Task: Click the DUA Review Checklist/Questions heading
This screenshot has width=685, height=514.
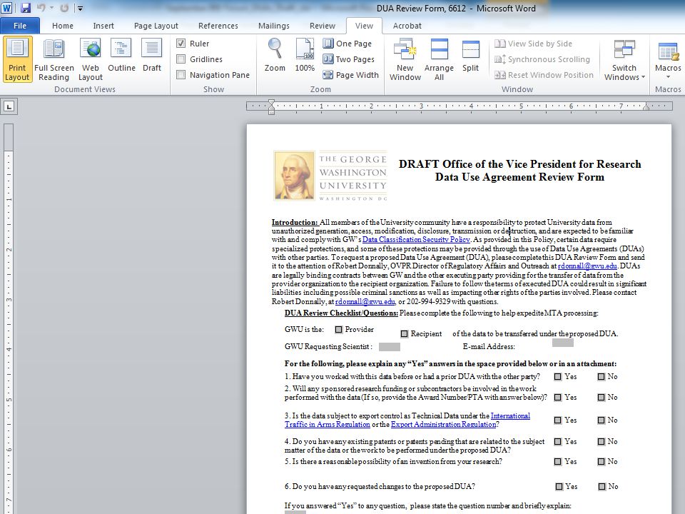Action: click(341, 313)
